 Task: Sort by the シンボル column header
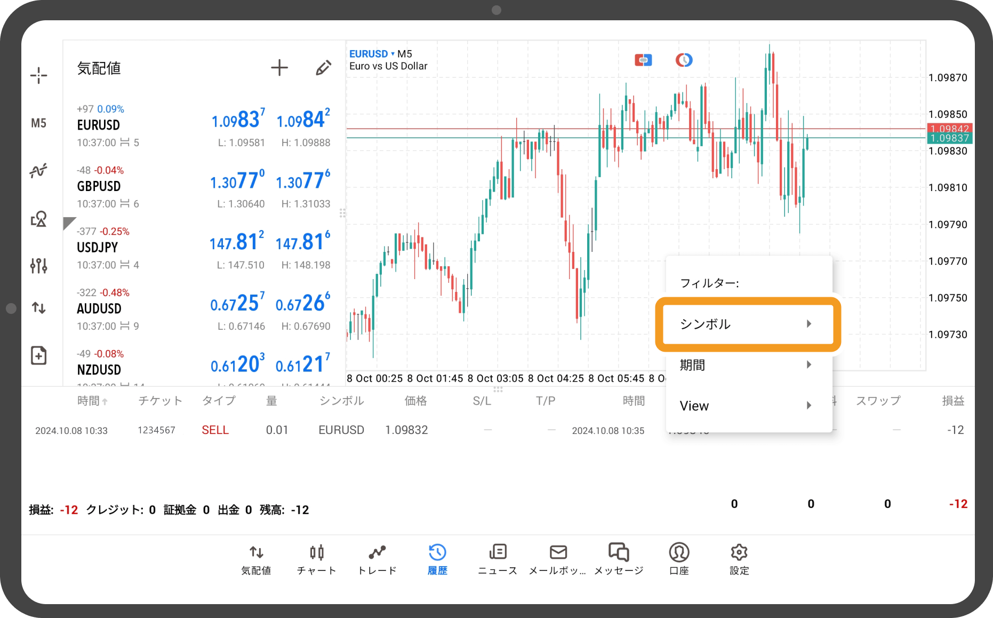pos(341,401)
